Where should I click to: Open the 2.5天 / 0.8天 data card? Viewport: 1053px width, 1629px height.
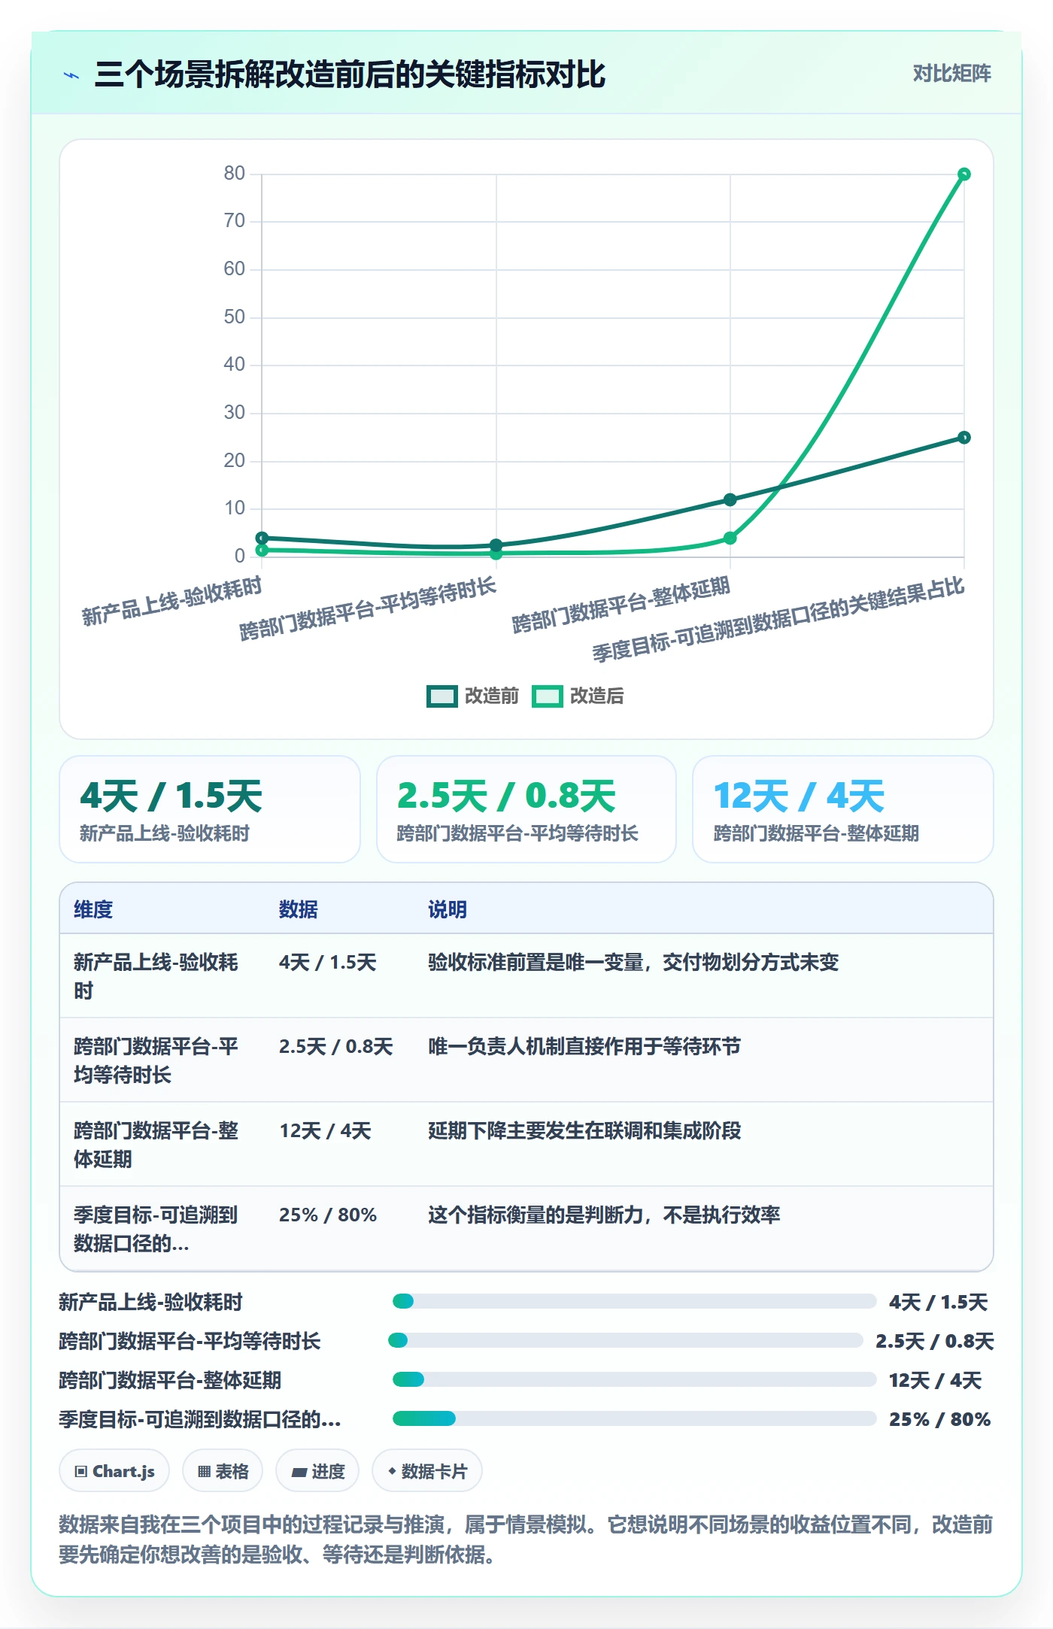526,809
